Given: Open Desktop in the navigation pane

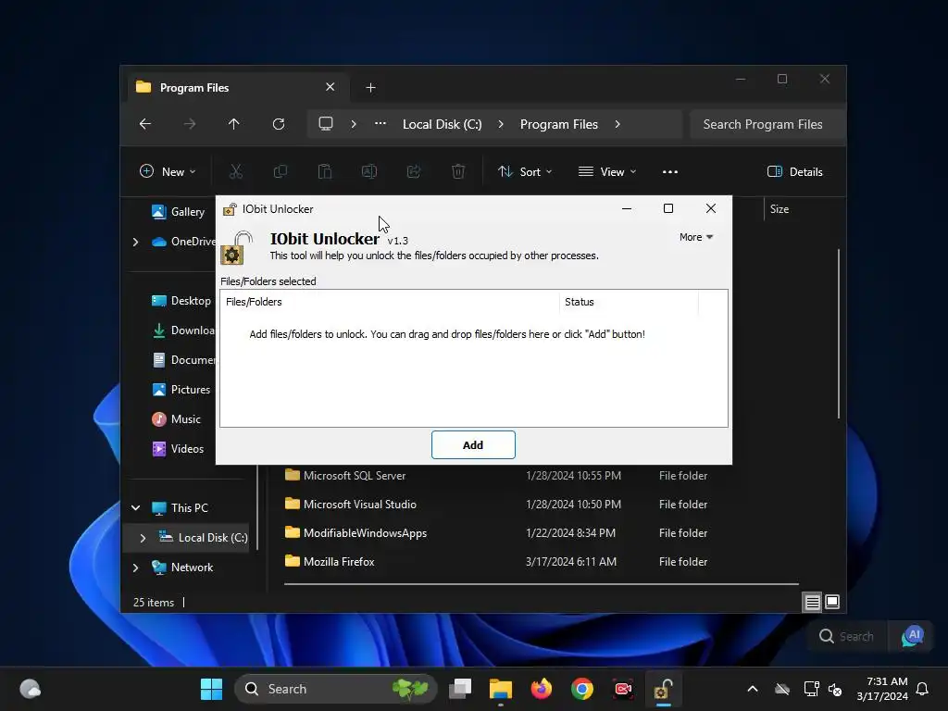Looking at the screenshot, I should click(x=181, y=301).
